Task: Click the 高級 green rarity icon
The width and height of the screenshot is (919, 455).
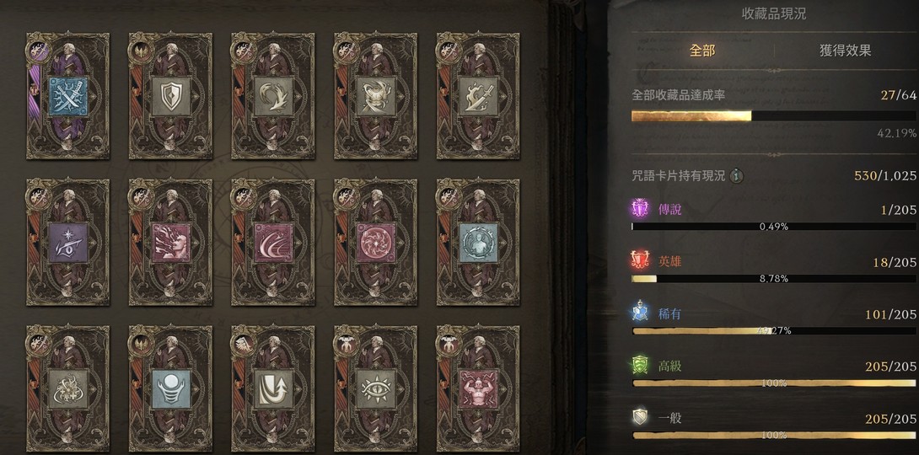Action: coord(641,366)
